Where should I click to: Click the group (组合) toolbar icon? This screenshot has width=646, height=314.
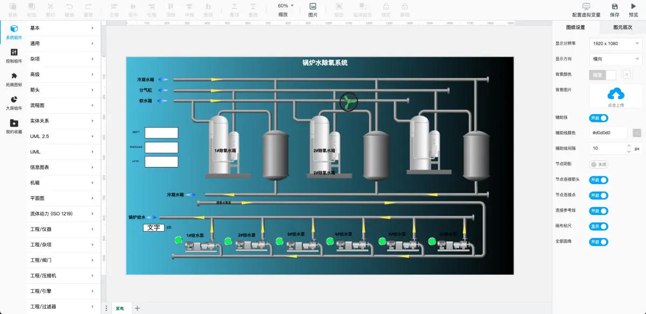pos(339,6)
